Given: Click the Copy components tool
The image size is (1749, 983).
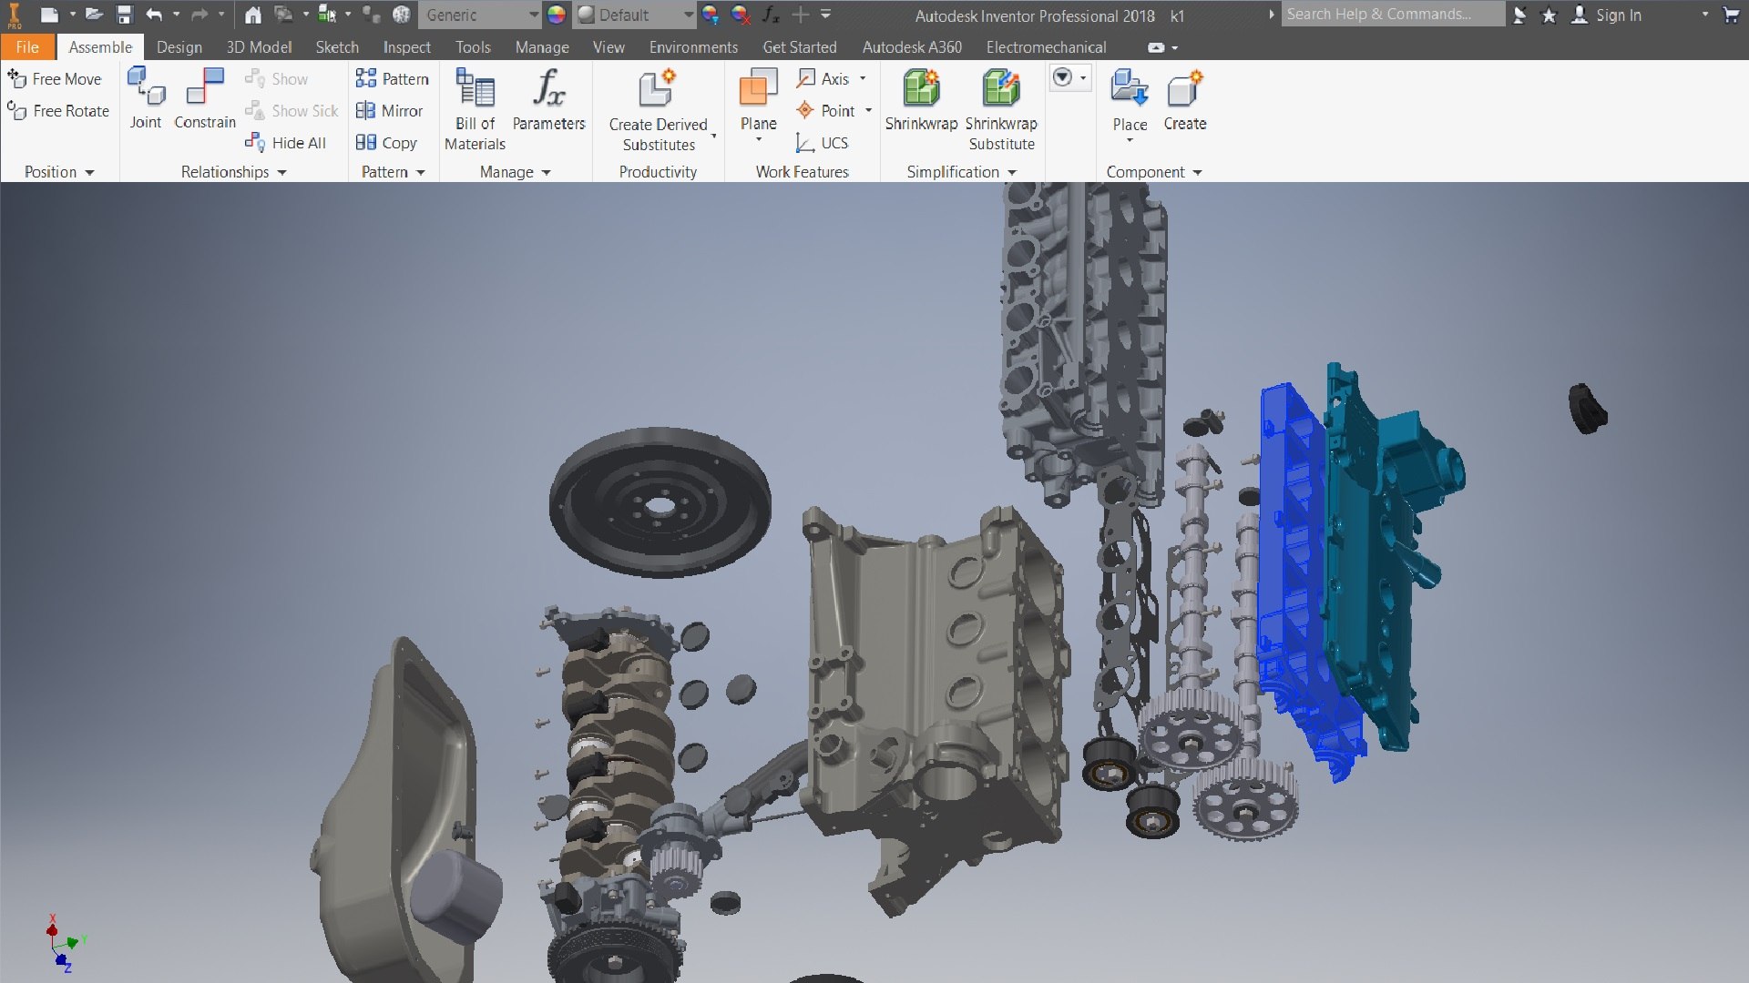Looking at the screenshot, I should [387, 143].
